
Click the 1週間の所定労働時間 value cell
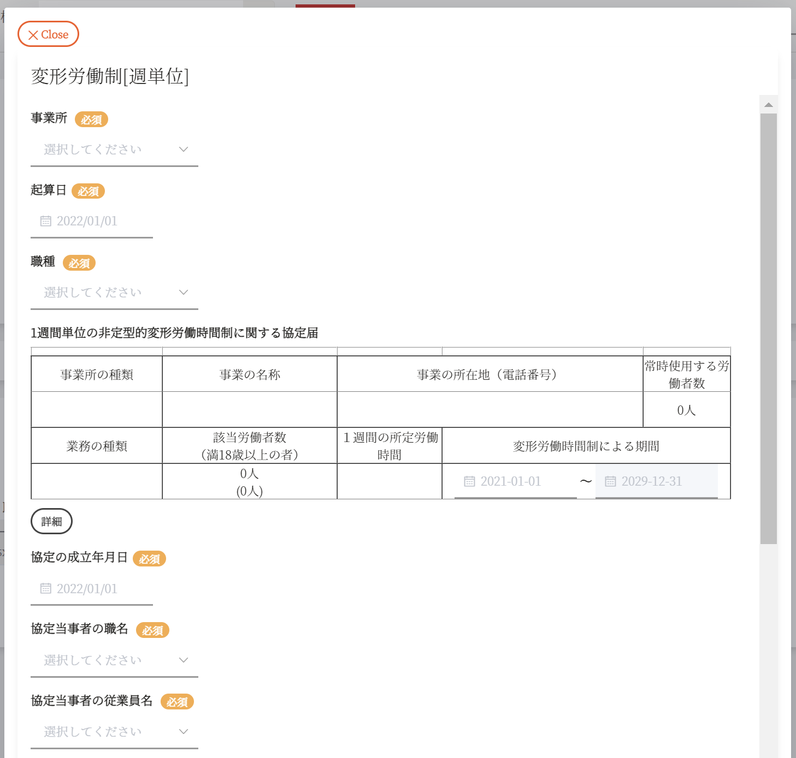(x=389, y=481)
